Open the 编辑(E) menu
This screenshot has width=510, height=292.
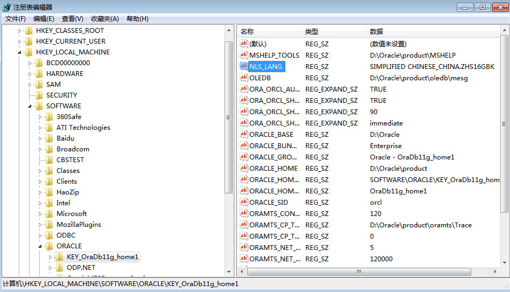click(x=44, y=19)
